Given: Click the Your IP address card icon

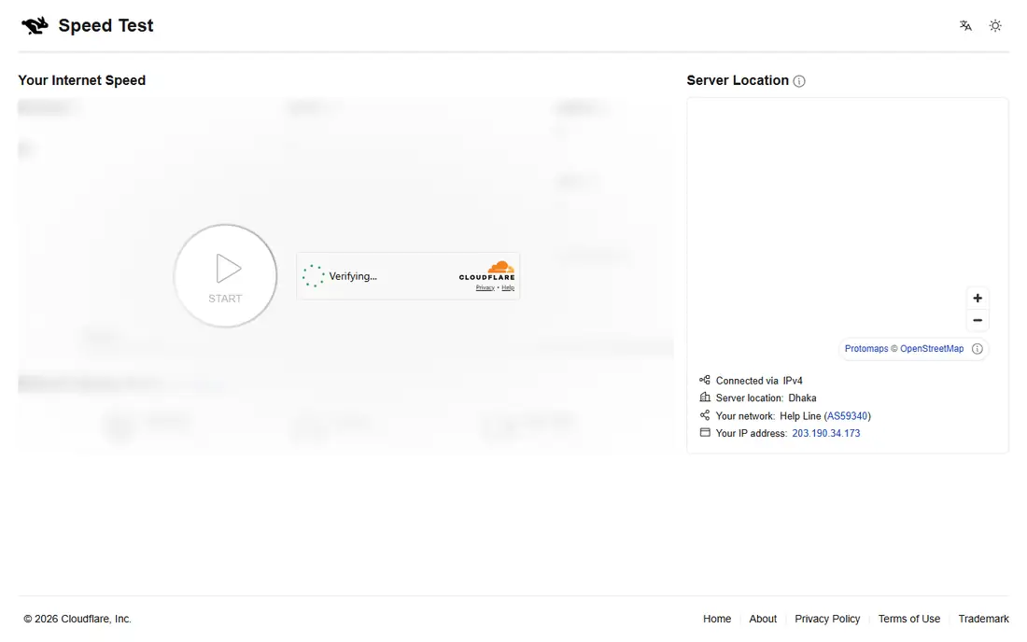Looking at the screenshot, I should (x=705, y=433).
